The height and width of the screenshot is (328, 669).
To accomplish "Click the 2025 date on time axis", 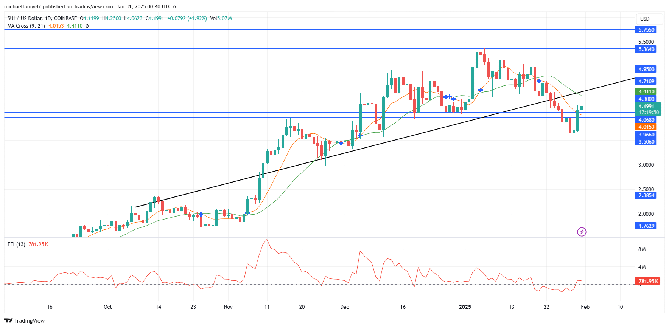I will pyautogui.click(x=465, y=307).
